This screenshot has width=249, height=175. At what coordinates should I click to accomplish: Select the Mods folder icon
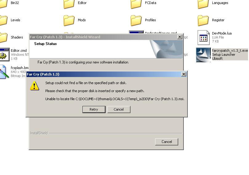pos(69,20)
